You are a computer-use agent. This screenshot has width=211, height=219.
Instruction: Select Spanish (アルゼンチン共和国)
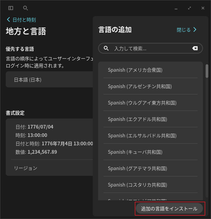[x=140, y=86]
